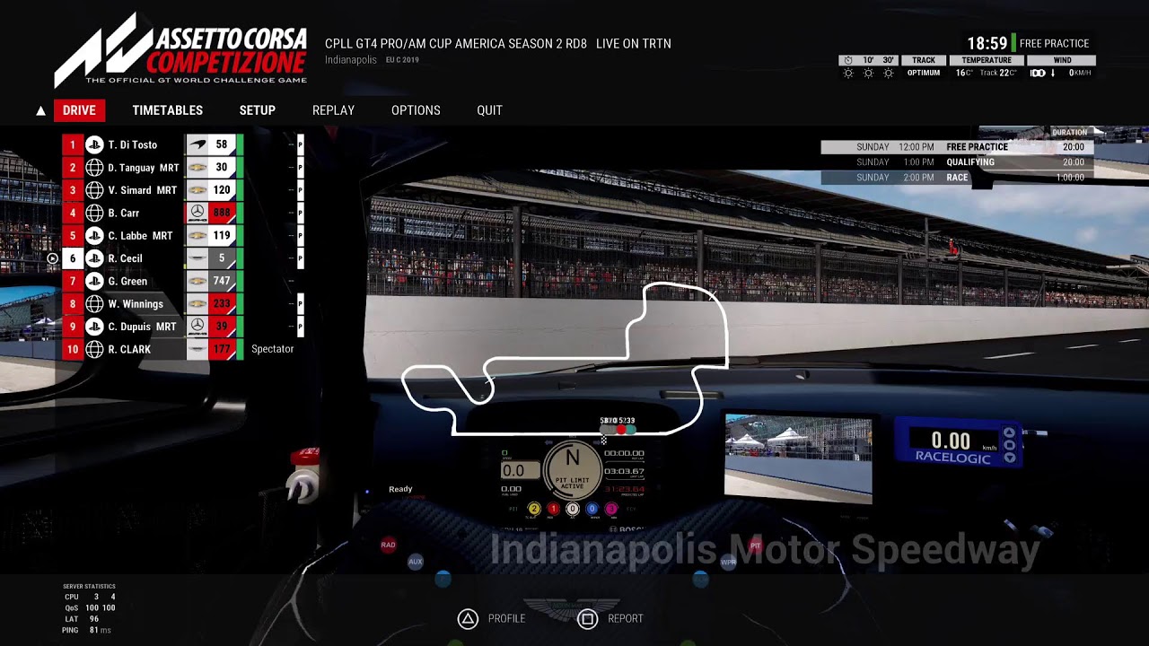Click the PlayStation icon next to T. Di Tosto
Image resolution: width=1149 pixels, height=646 pixels.
coord(94,144)
